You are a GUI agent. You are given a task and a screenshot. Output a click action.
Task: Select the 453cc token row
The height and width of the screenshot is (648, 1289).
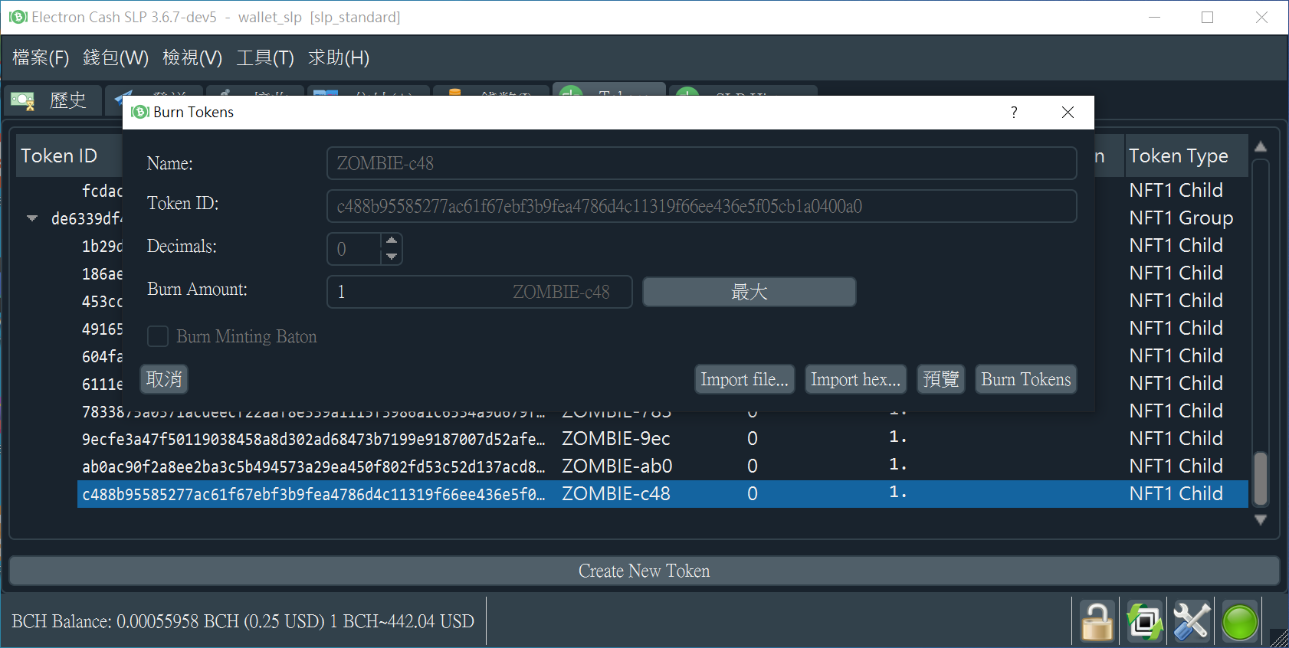(102, 301)
